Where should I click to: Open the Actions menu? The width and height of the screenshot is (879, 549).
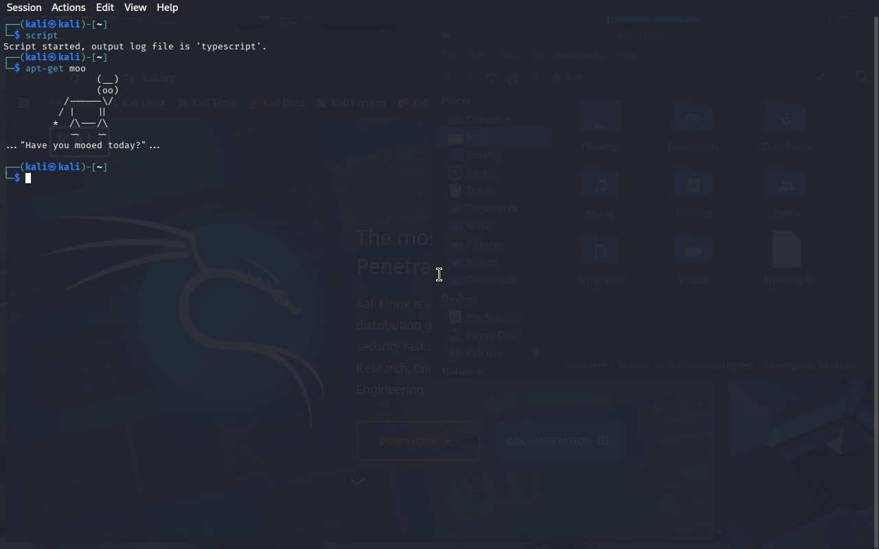[x=69, y=8]
